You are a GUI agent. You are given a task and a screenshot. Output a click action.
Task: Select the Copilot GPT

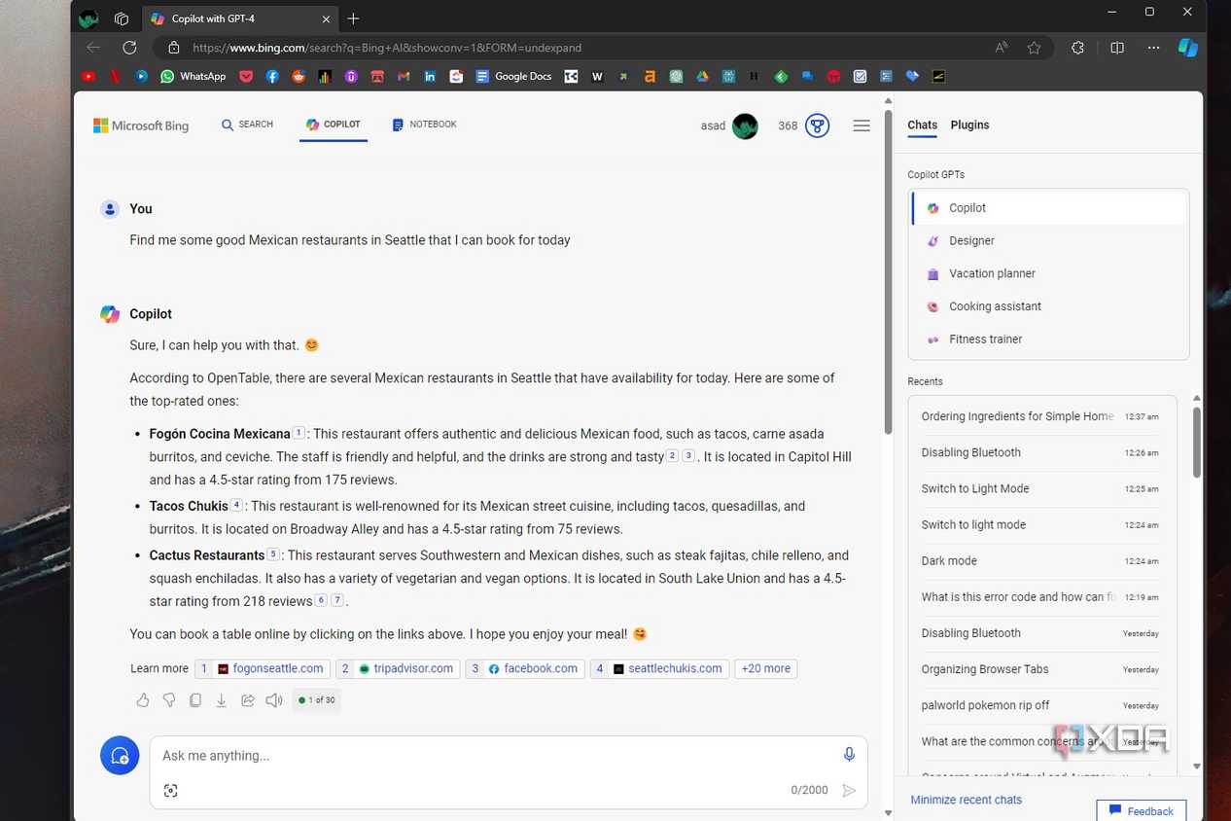point(1049,208)
